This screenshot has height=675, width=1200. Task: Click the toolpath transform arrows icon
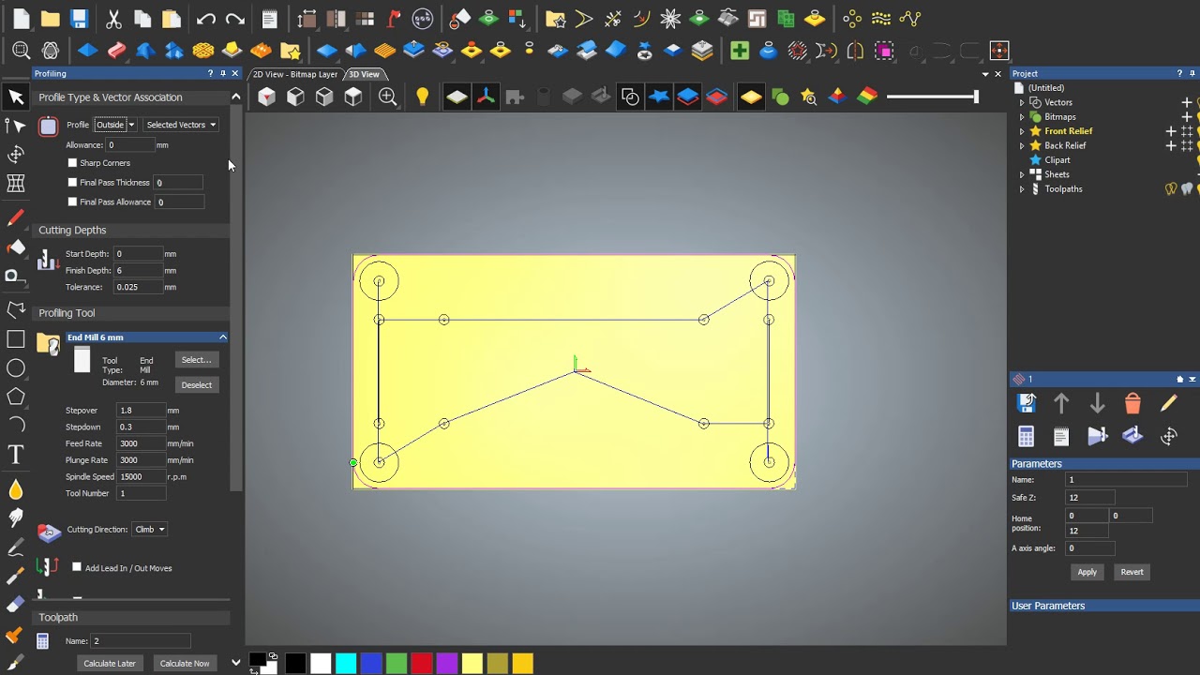[1168, 436]
